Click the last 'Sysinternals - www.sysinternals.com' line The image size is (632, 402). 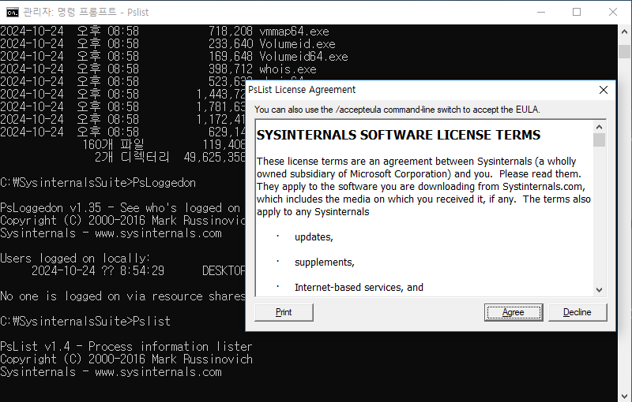[x=111, y=372]
